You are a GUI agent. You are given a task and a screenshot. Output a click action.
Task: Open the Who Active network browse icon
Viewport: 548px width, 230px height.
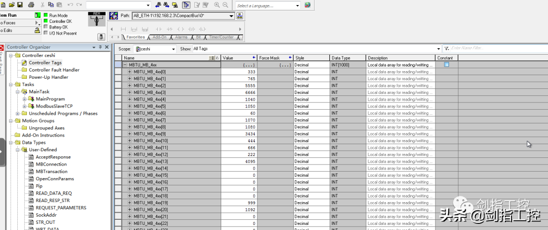(x=239, y=16)
